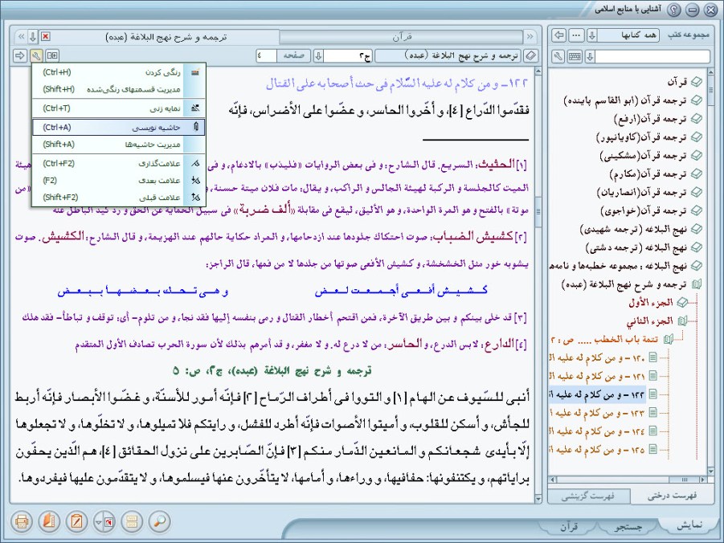Click the split-view icon beside the wrench
Image resolution: width=724 pixels, height=543 pixels.
click(52, 56)
